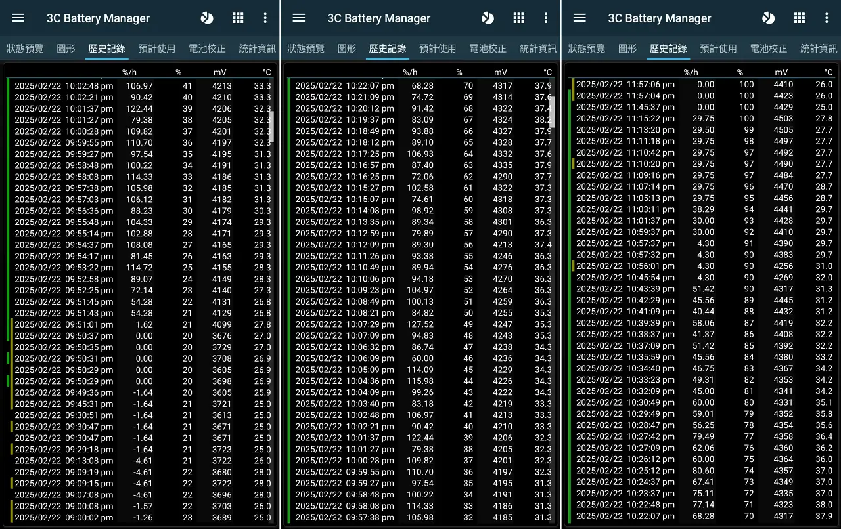Open 電池校正 tab in middle screenshot
Screen dimensions: 841x529
(x=488, y=48)
